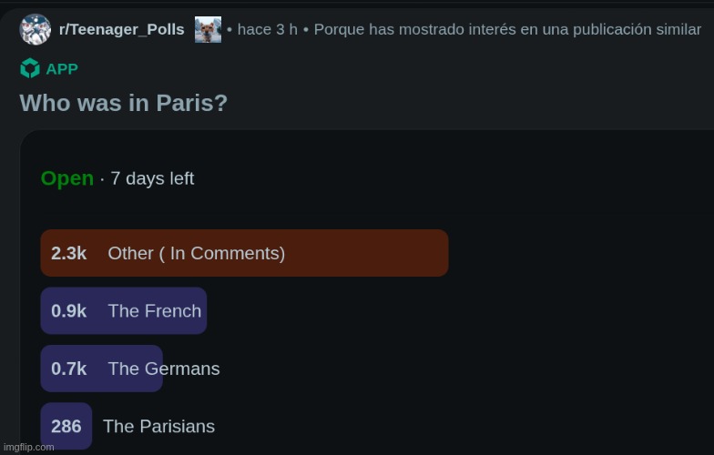Click the orange Other results bar

click(244, 253)
